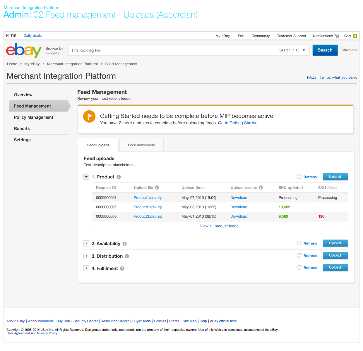The image size is (363, 351).
Task: Open the Search in all dropdown
Action: pos(292,50)
